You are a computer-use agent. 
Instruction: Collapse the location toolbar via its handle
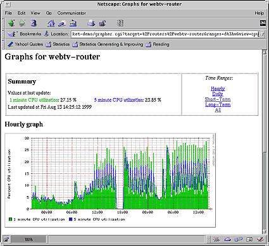3,34
